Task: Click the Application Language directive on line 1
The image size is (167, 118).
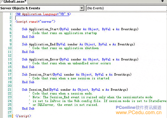Action: pos(43,14)
